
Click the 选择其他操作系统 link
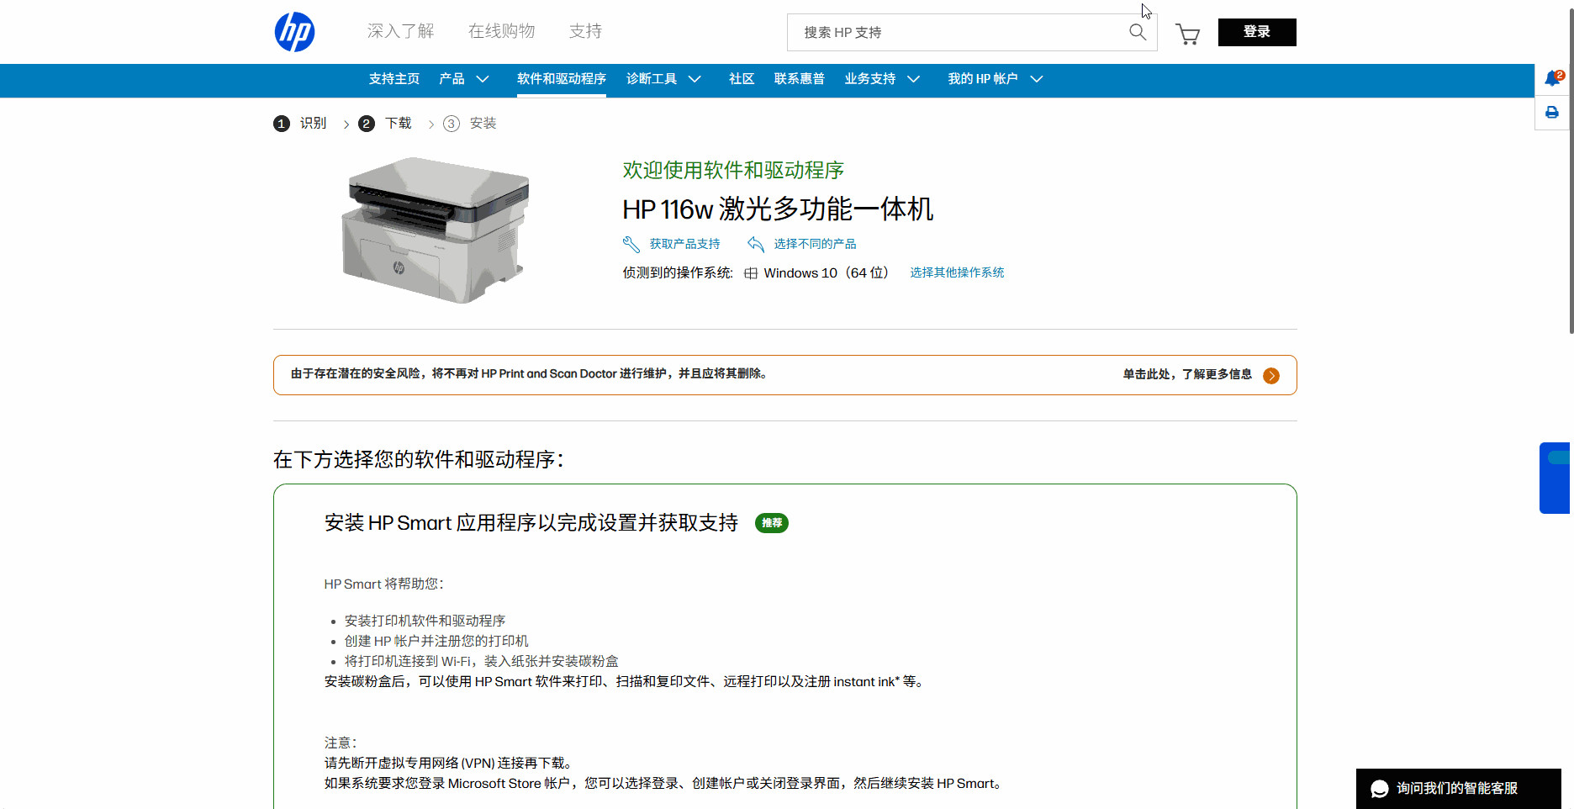point(957,272)
